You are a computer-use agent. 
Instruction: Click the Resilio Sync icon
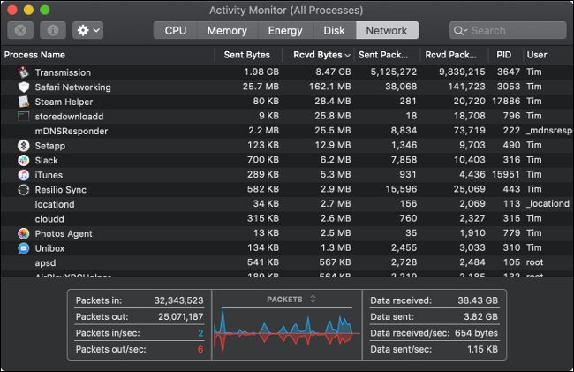point(24,189)
